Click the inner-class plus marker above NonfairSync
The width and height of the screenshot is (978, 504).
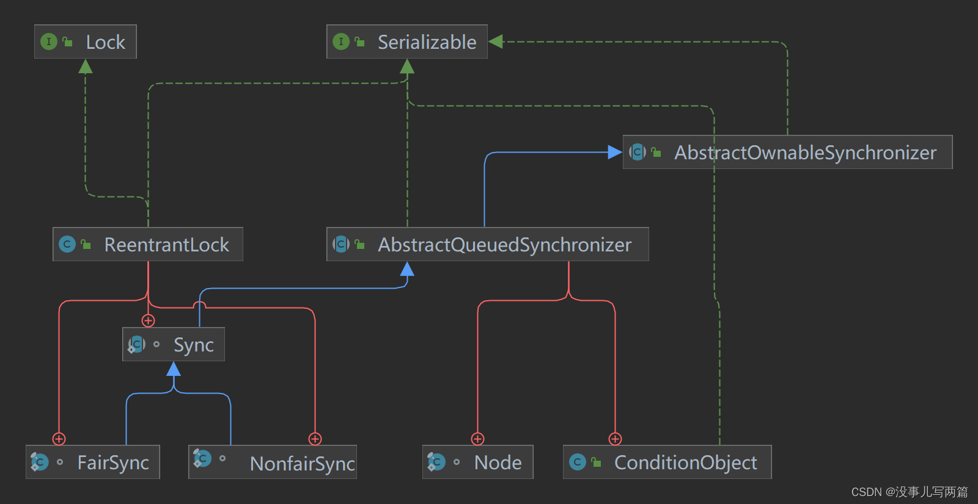click(315, 439)
